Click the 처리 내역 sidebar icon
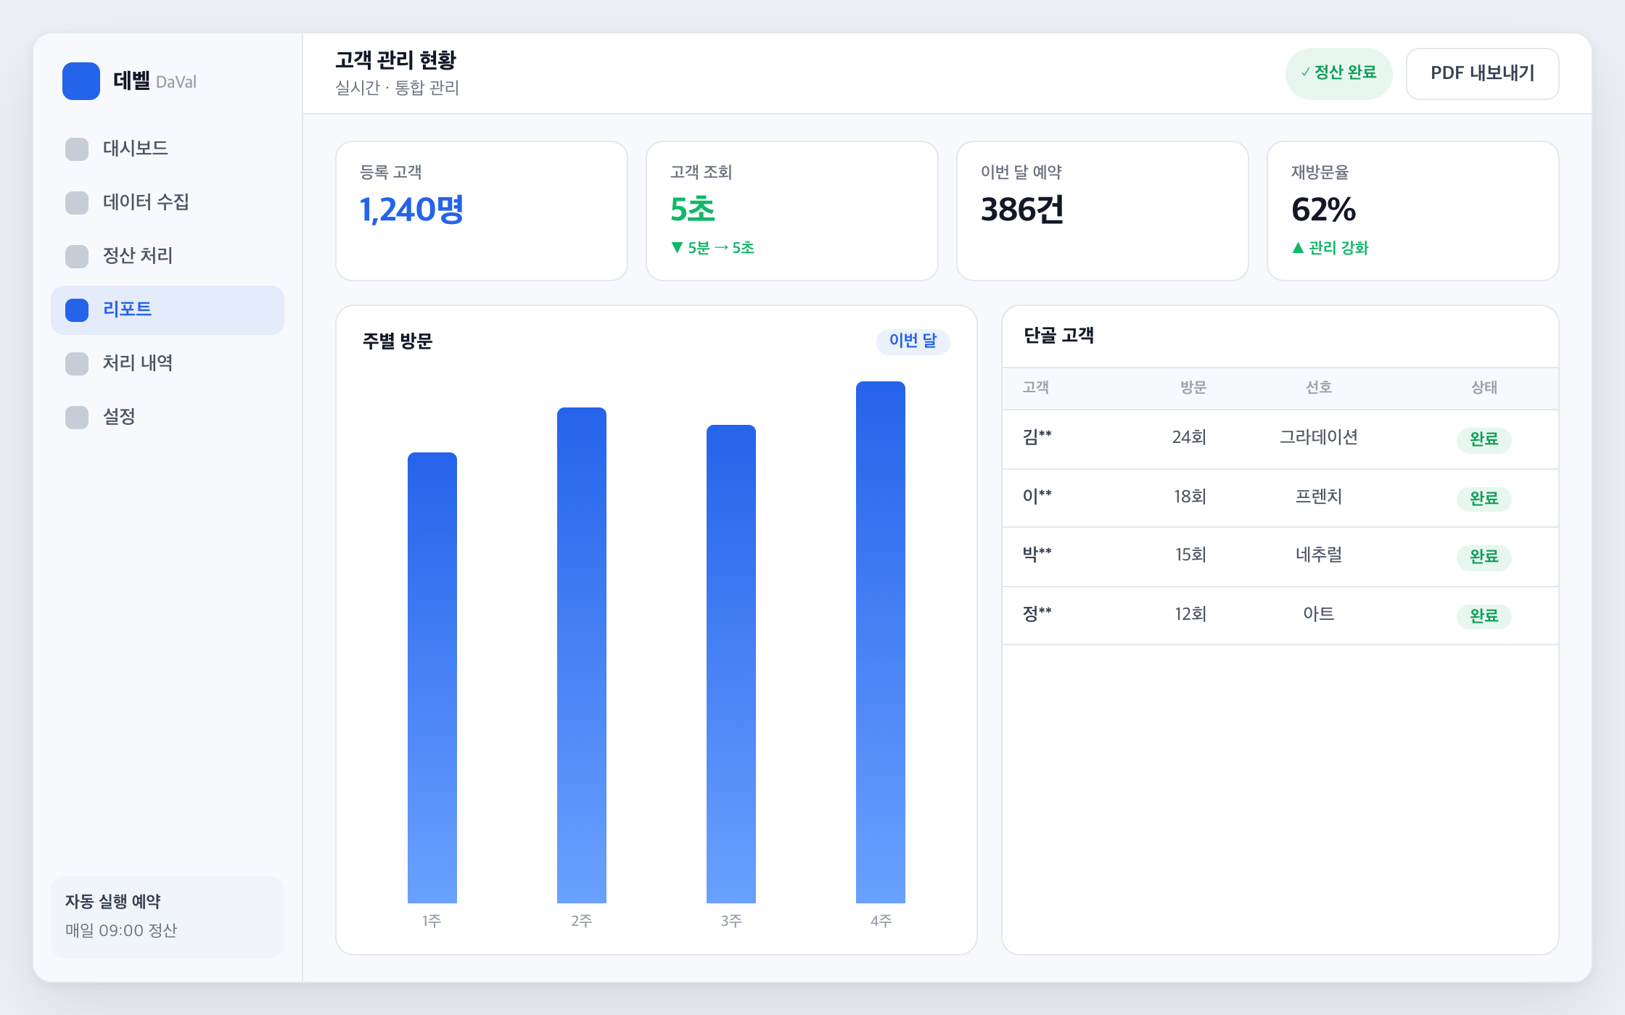Screen dimensions: 1625x1015 [x=77, y=364]
